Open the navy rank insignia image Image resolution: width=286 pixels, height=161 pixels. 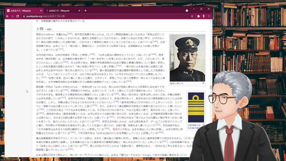coord(196,107)
